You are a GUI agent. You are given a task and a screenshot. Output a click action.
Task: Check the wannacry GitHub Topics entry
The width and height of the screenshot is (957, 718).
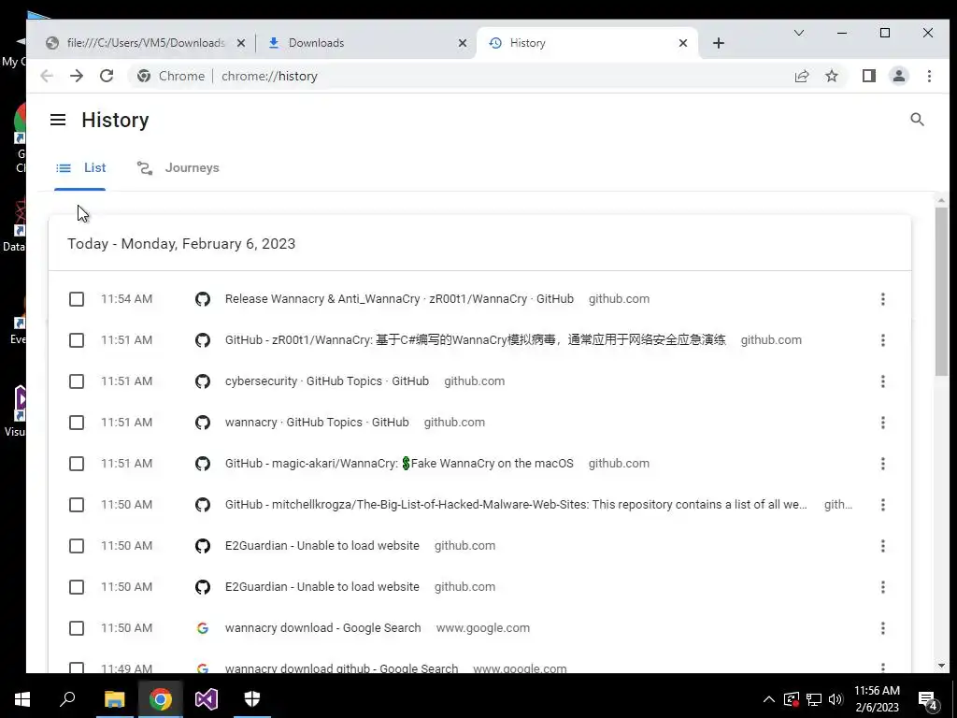[x=77, y=423]
